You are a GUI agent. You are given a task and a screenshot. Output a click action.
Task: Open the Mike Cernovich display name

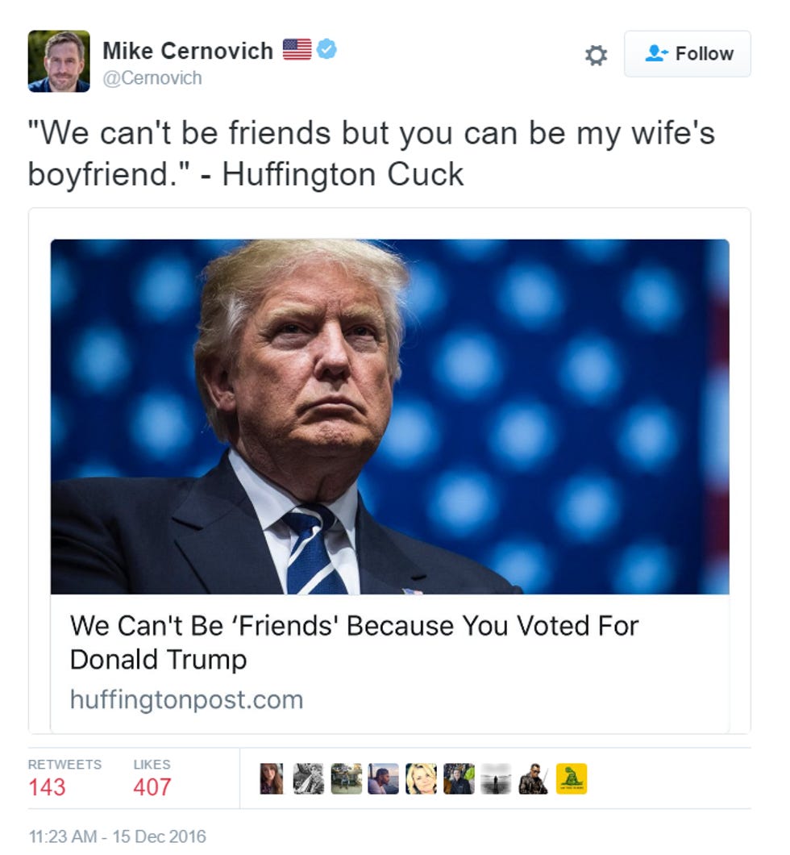(188, 51)
